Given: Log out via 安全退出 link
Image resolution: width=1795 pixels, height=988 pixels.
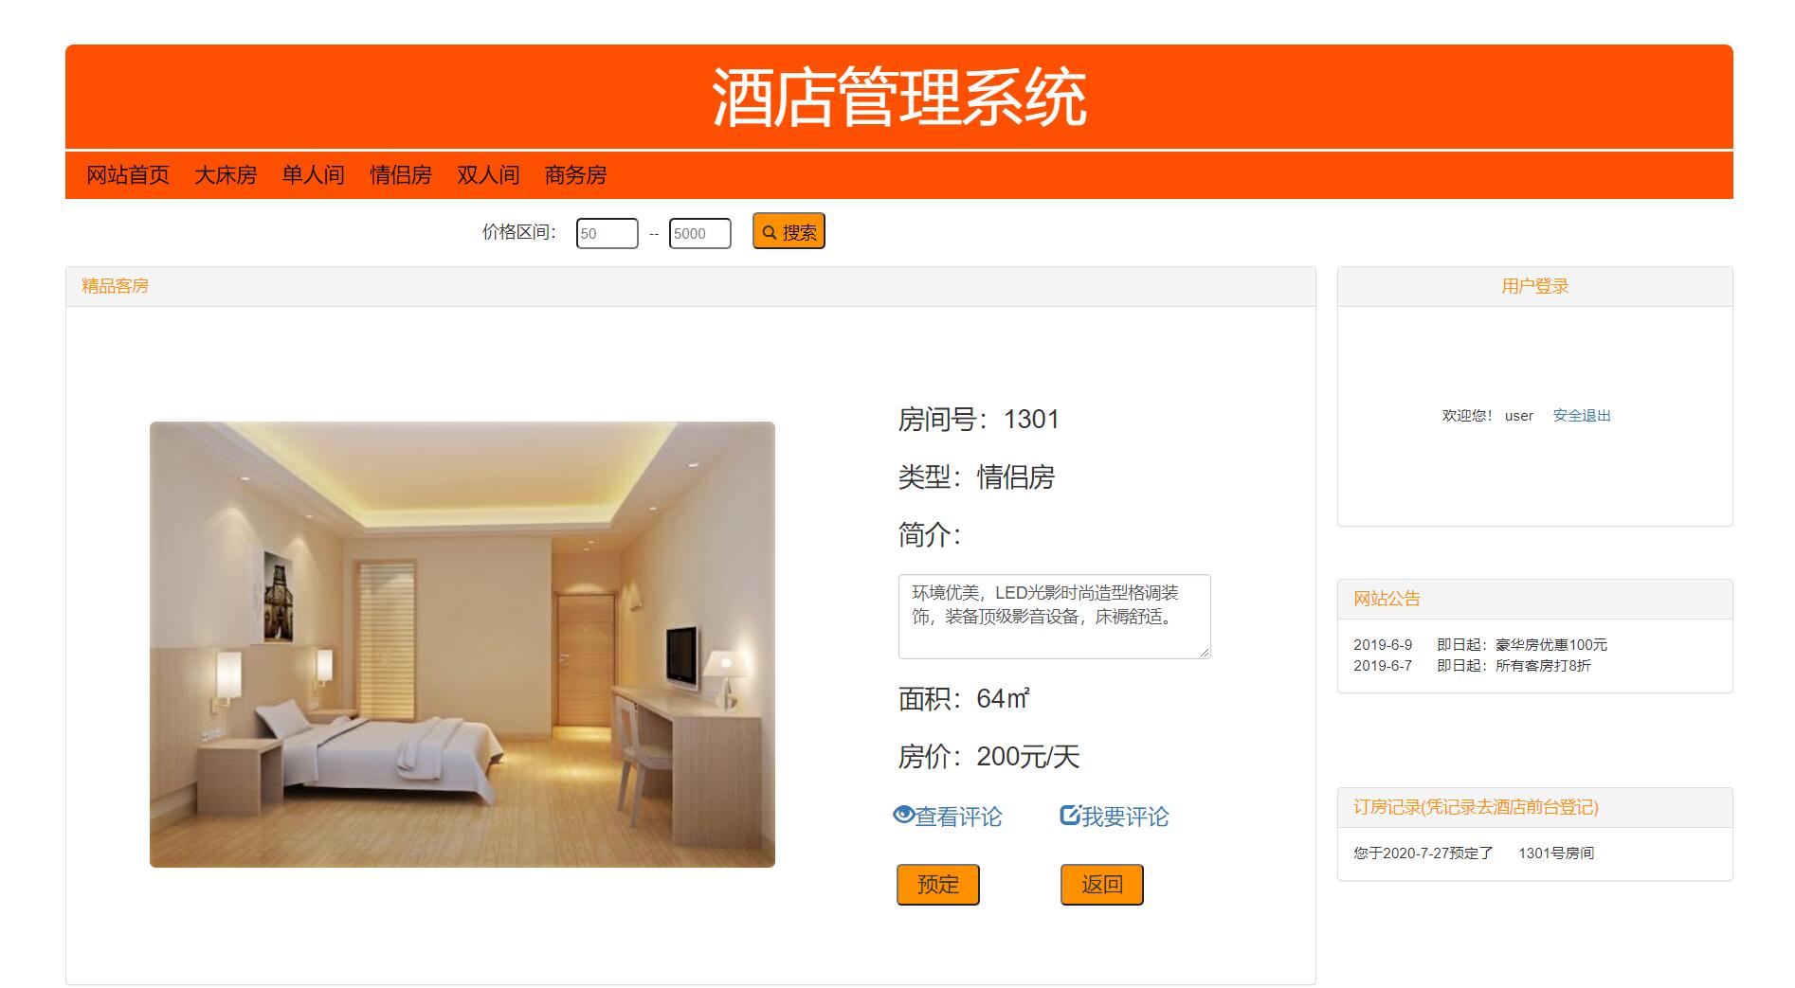Looking at the screenshot, I should [x=1582, y=416].
